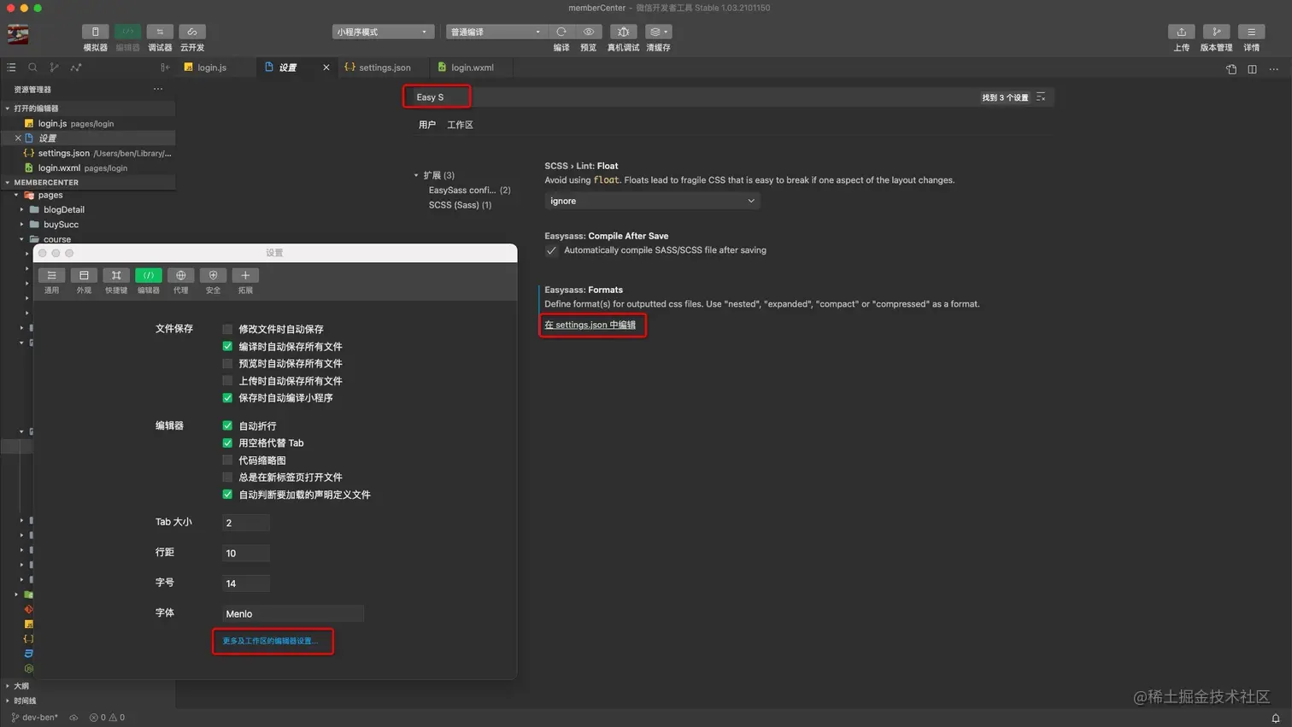Expand the blogDetail folder
The image size is (1292, 727).
(22, 209)
